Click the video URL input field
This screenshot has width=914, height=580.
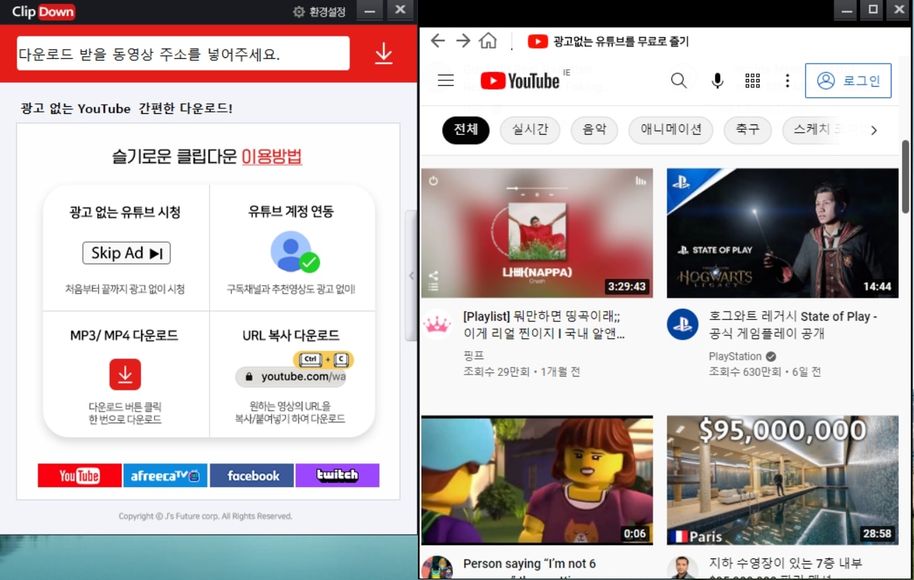pyautogui.click(x=183, y=54)
